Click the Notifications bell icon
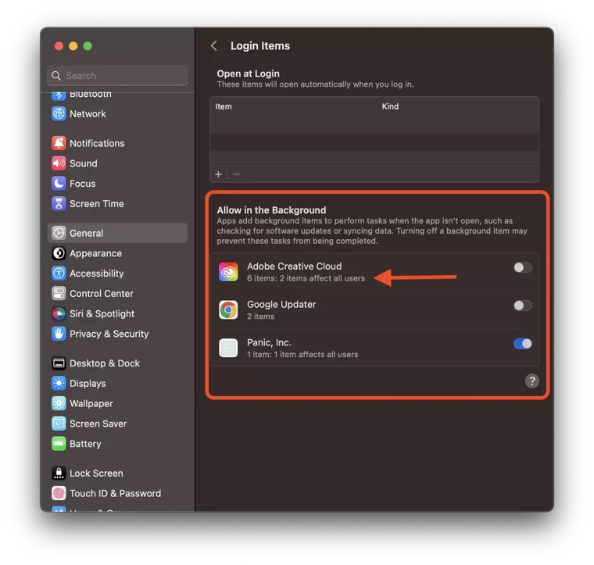 [59, 143]
